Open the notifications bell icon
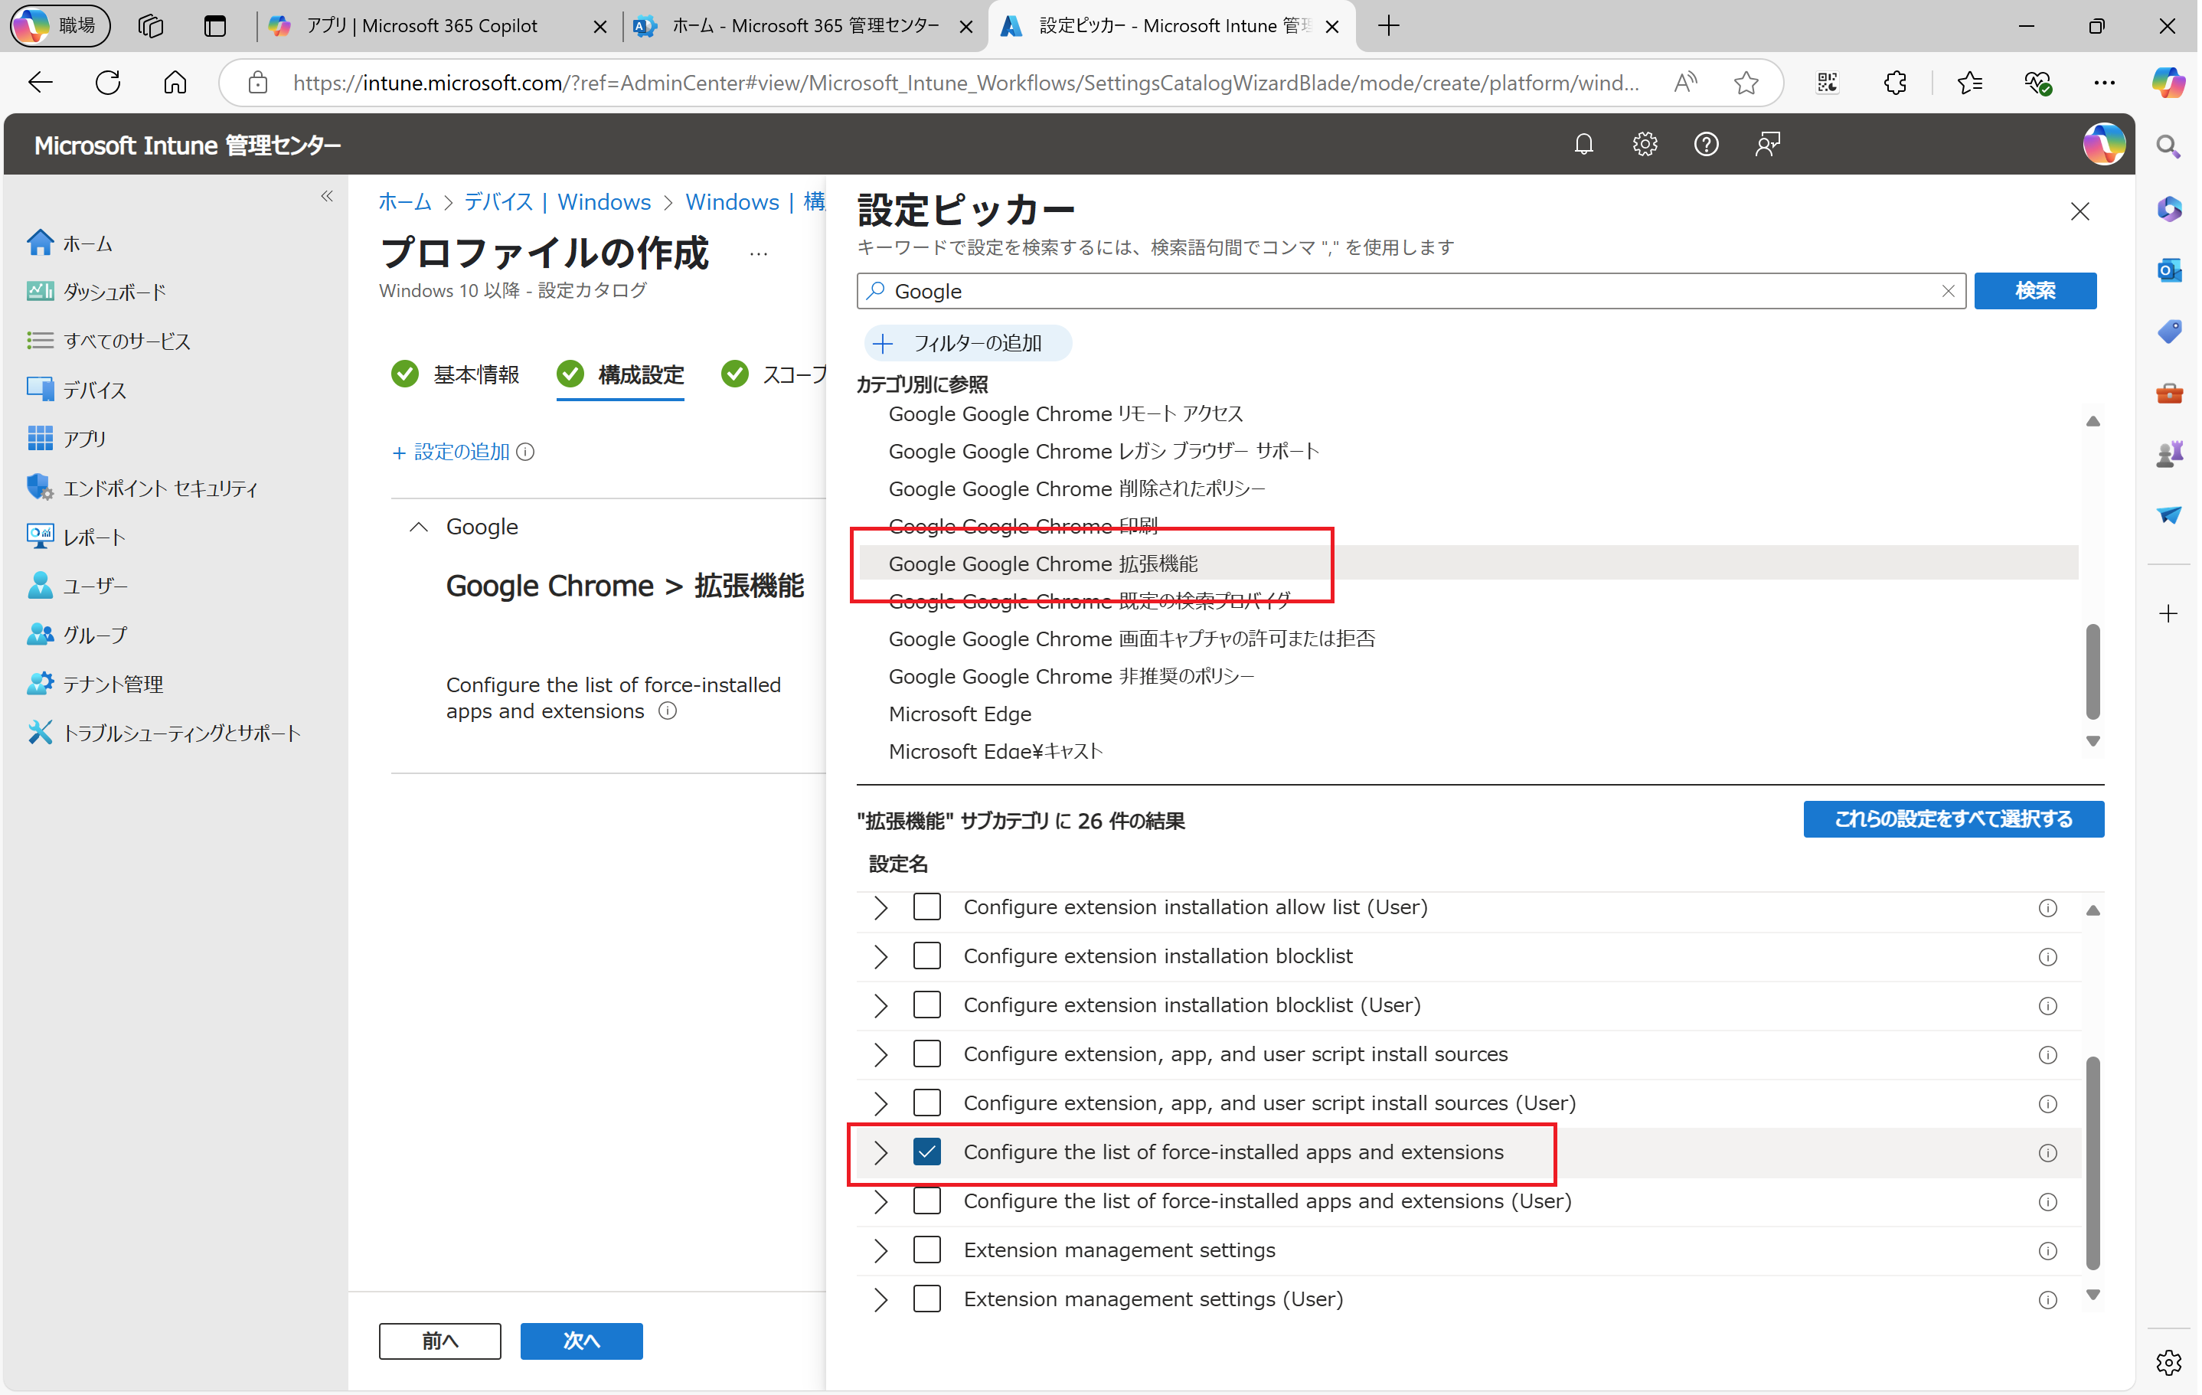This screenshot has height=1395, width=2202. [x=1585, y=145]
